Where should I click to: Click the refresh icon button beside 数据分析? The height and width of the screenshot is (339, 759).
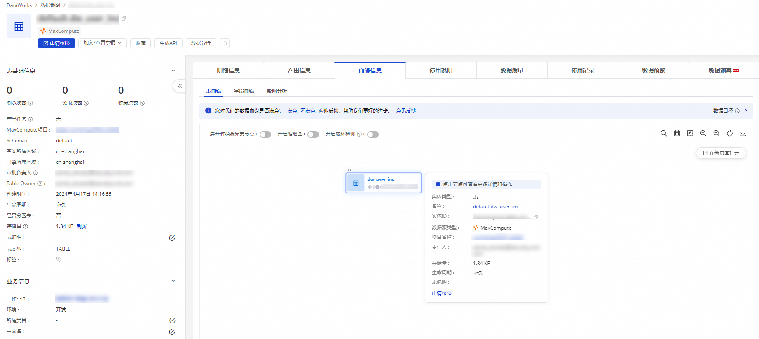click(x=225, y=43)
